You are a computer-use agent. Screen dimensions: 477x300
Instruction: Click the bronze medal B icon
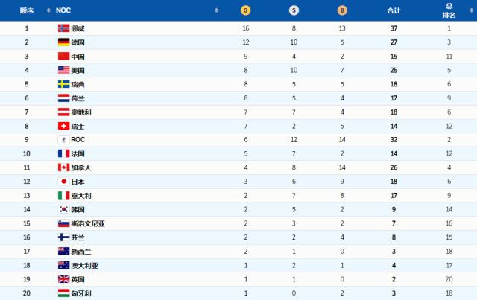tap(342, 11)
